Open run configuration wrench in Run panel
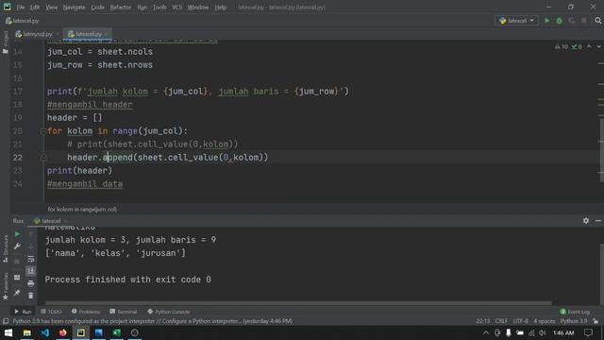Image resolution: width=604 pixels, height=340 pixels. click(17, 246)
